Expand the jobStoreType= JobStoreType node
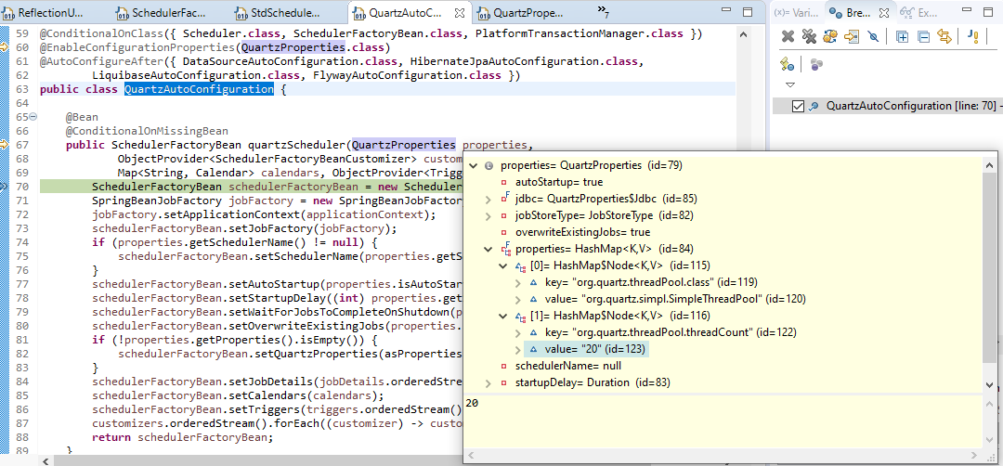 pyautogui.click(x=489, y=216)
